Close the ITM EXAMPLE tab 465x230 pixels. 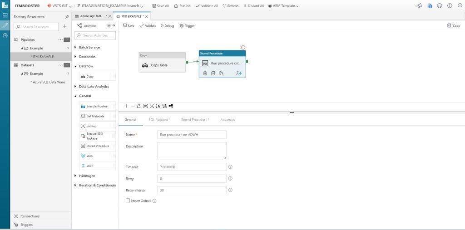coord(147,16)
